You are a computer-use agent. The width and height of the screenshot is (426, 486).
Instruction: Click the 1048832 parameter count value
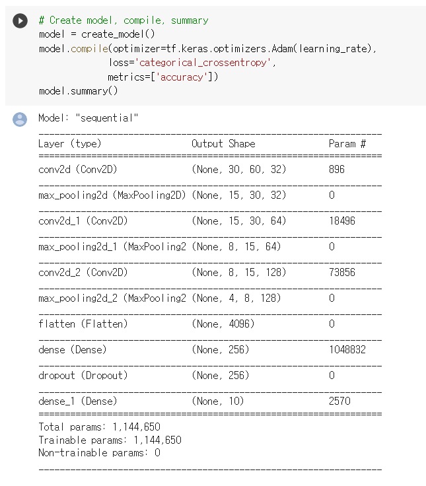click(x=347, y=349)
